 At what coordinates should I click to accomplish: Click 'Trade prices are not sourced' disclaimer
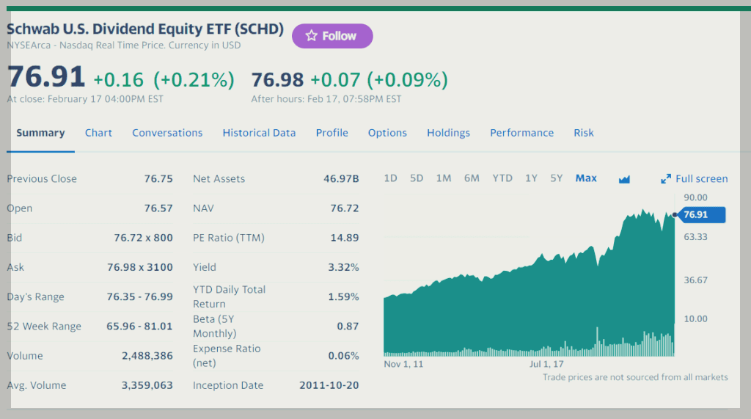click(635, 377)
